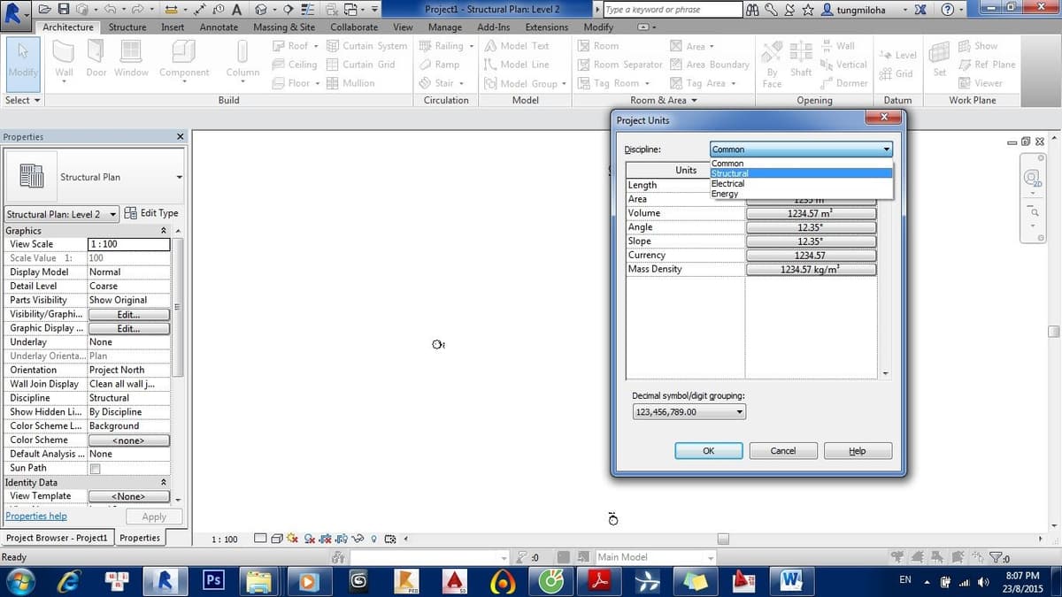The width and height of the screenshot is (1062, 597).
Task: Click Cancel in Project Units dialog
Action: point(783,450)
